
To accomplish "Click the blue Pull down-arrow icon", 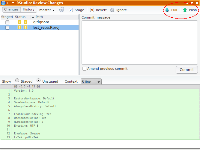I will 167,10.
